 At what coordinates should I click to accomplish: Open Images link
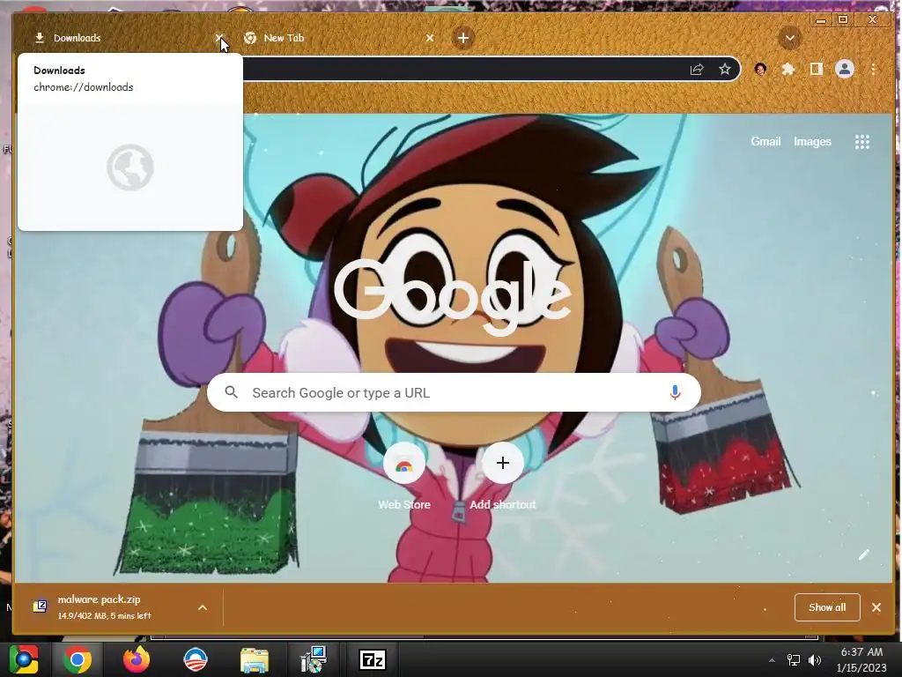click(x=812, y=142)
